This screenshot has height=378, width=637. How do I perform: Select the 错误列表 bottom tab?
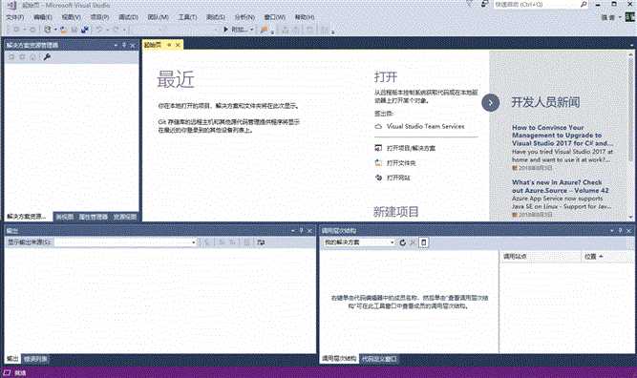(35, 359)
